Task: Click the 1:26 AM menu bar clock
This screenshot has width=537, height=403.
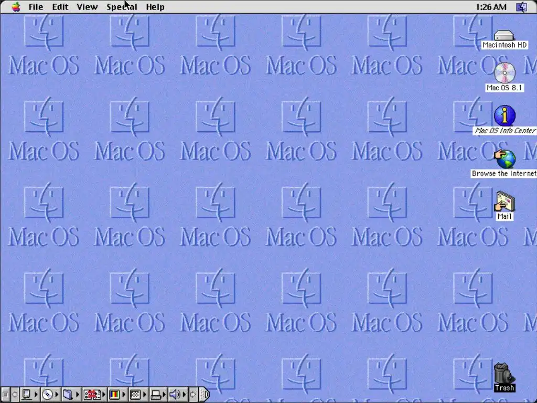Action: click(x=491, y=7)
